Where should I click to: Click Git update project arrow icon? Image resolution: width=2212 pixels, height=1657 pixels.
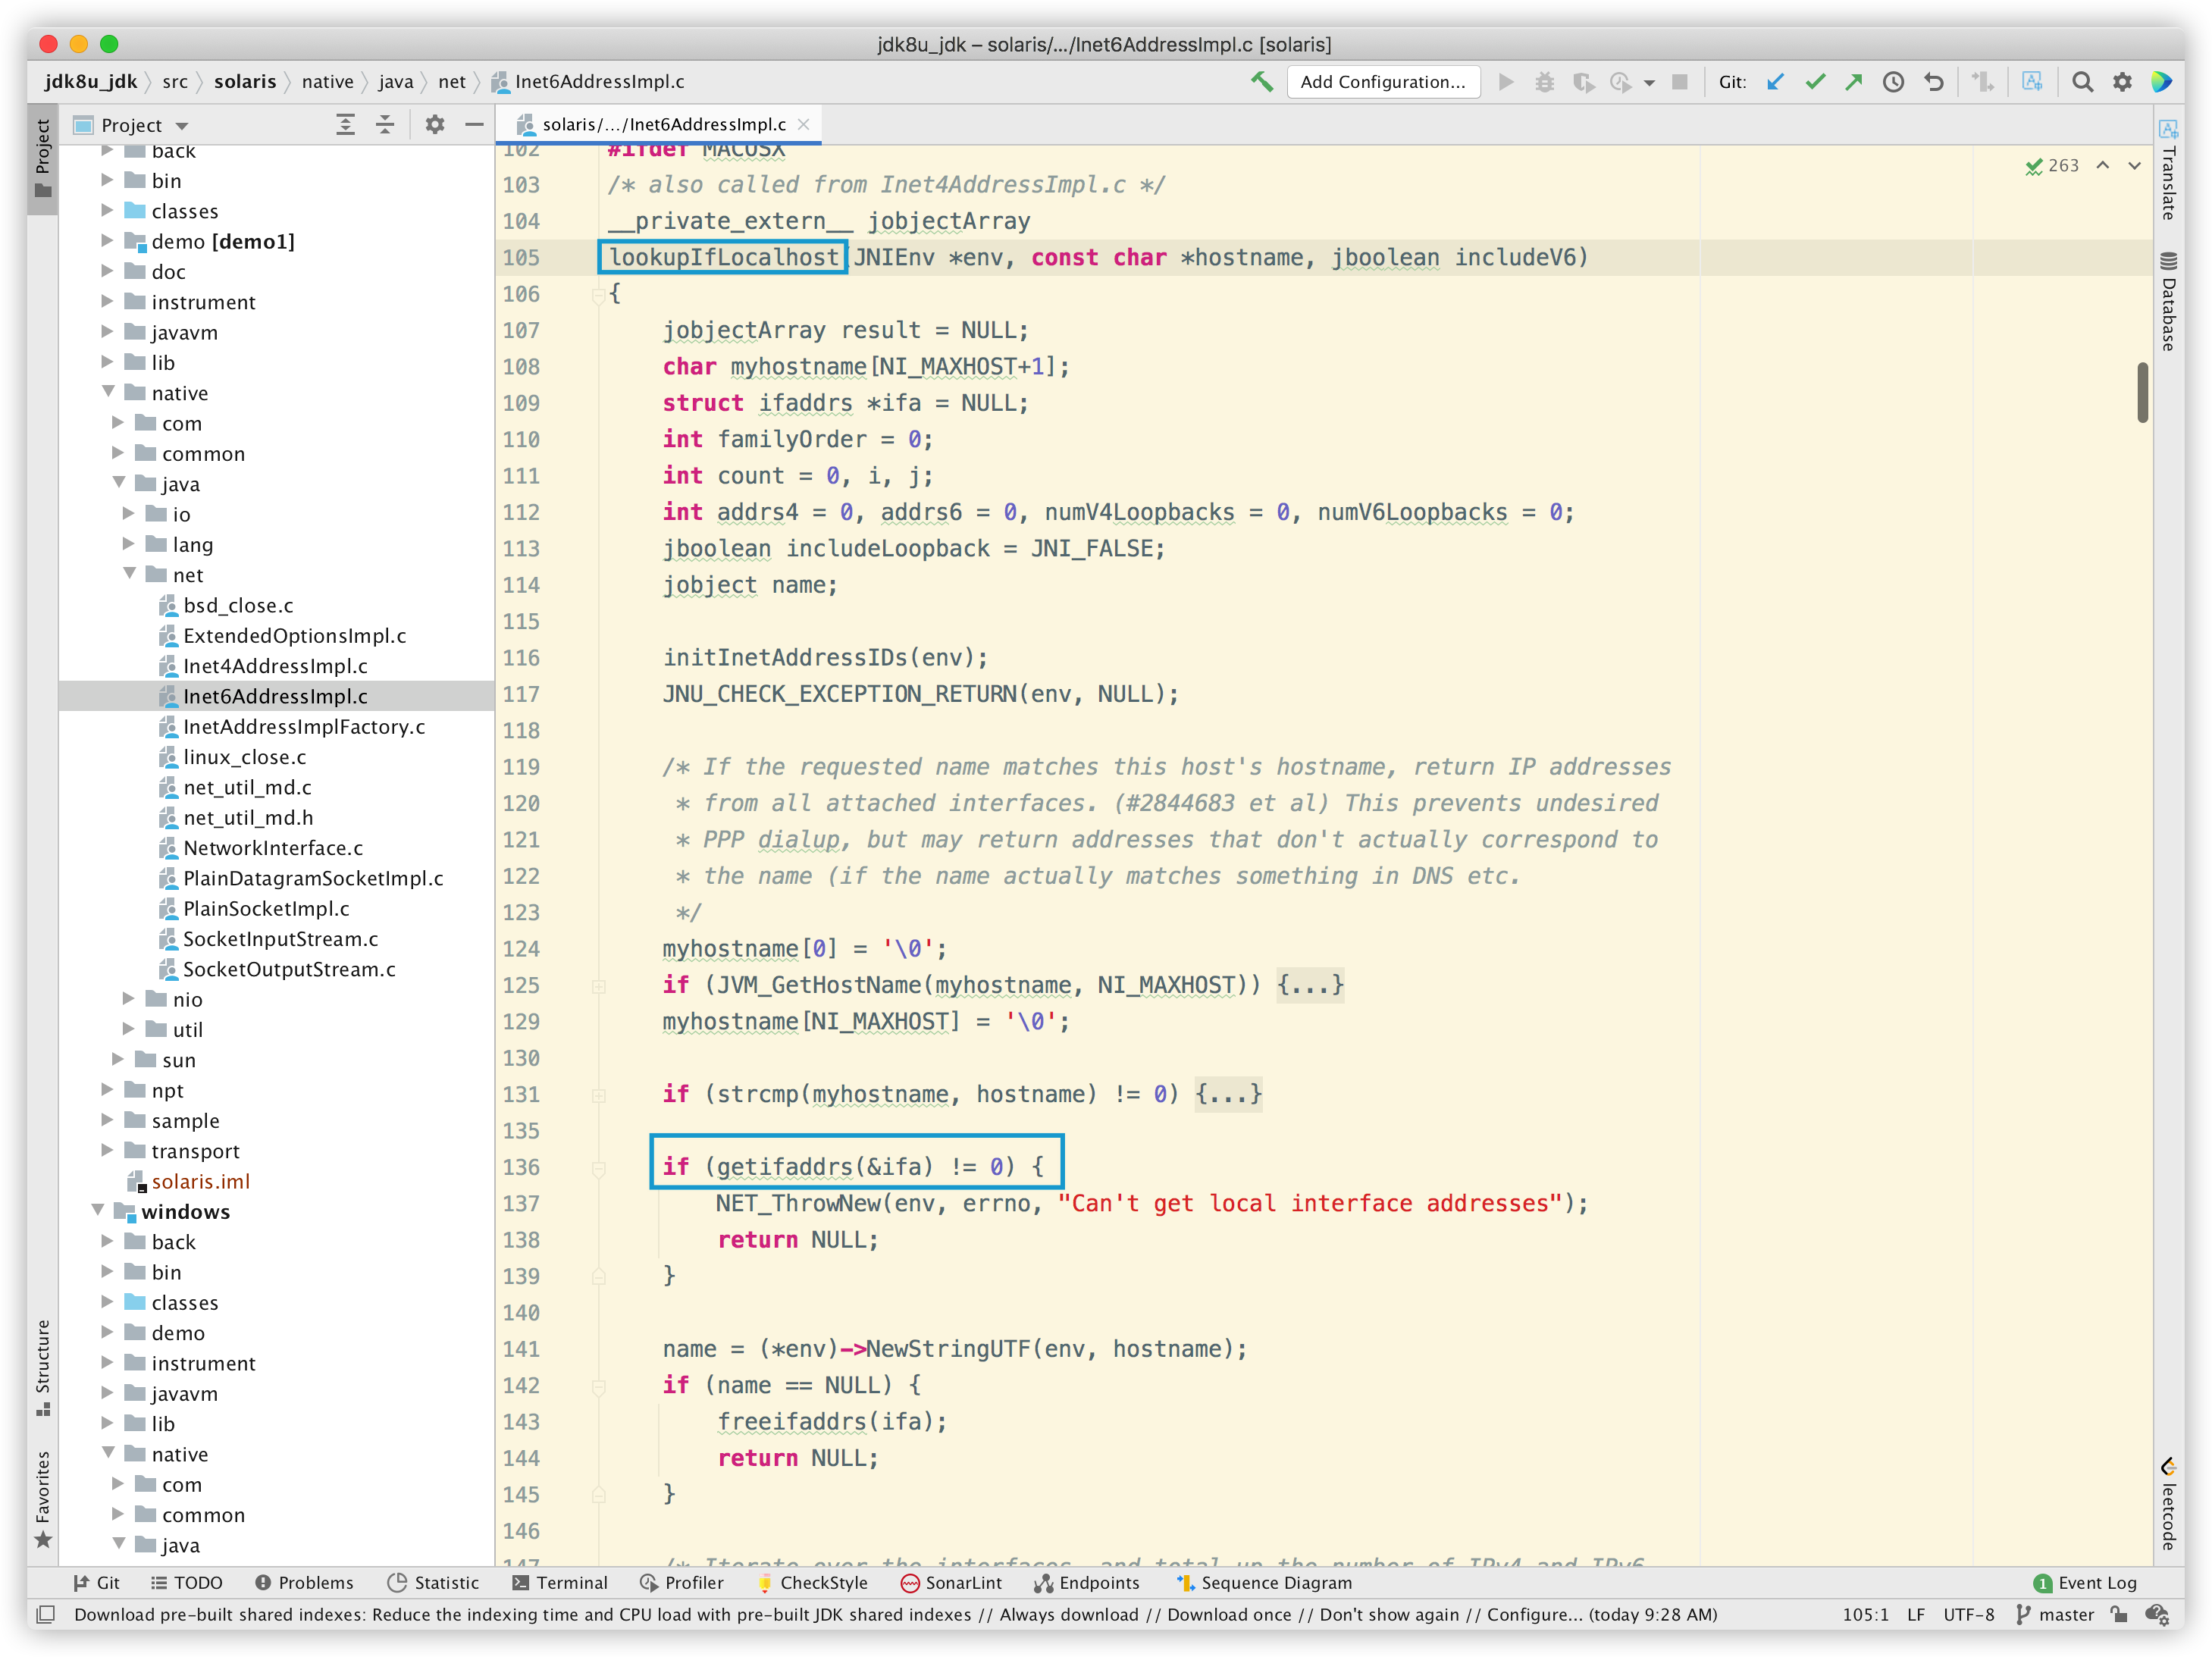[x=1775, y=82]
